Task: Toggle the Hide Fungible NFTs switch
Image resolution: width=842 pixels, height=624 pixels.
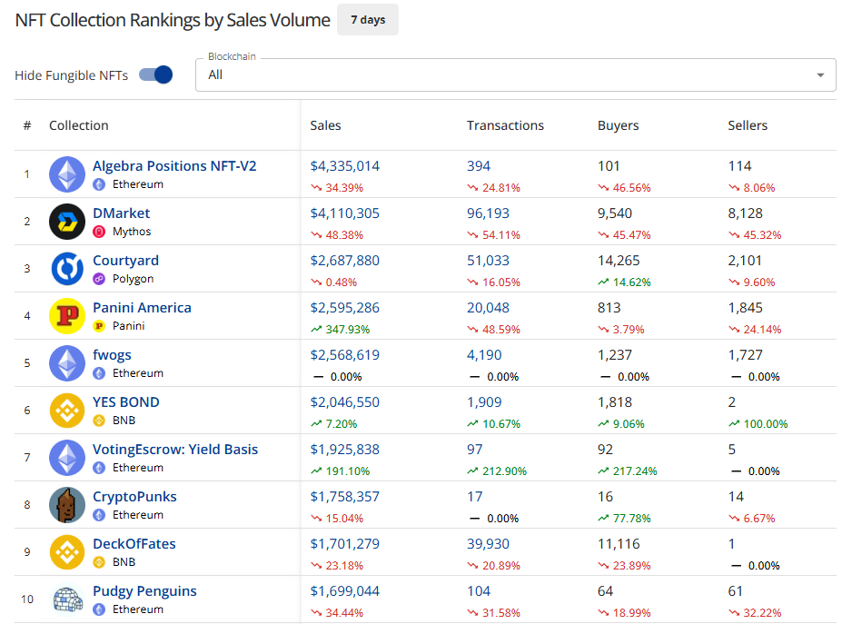Action: (x=156, y=74)
